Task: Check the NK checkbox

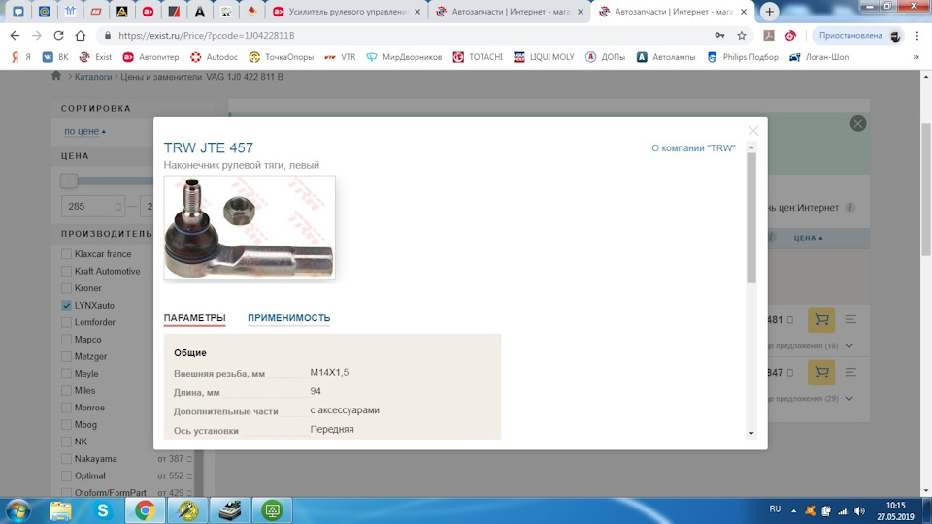Action: tap(66, 442)
